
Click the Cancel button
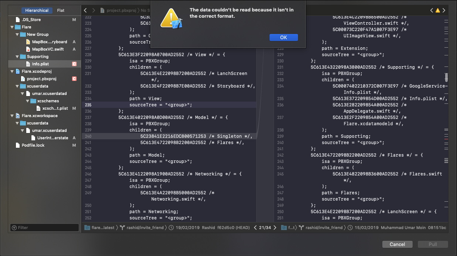397,244
